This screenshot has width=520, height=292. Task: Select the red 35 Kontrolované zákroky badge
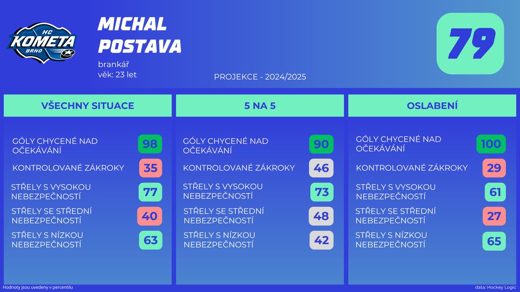pos(150,168)
